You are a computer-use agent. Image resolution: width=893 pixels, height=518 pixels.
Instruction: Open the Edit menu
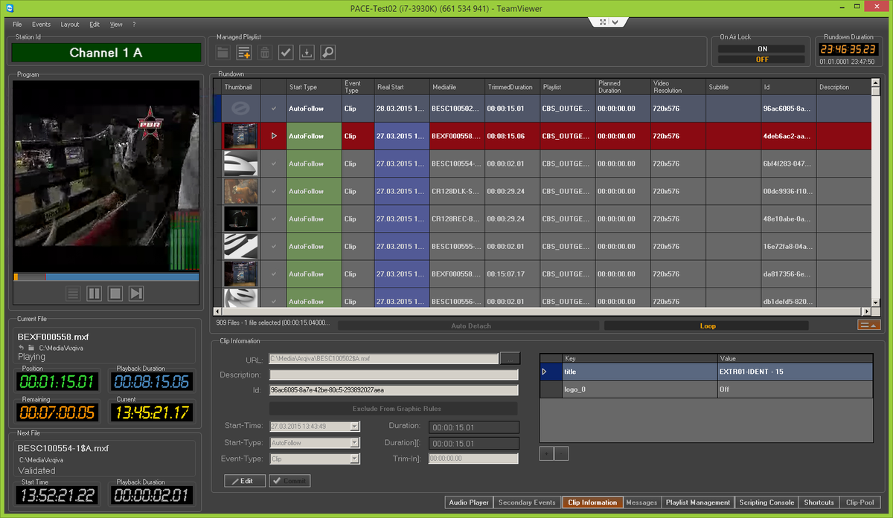coord(95,25)
